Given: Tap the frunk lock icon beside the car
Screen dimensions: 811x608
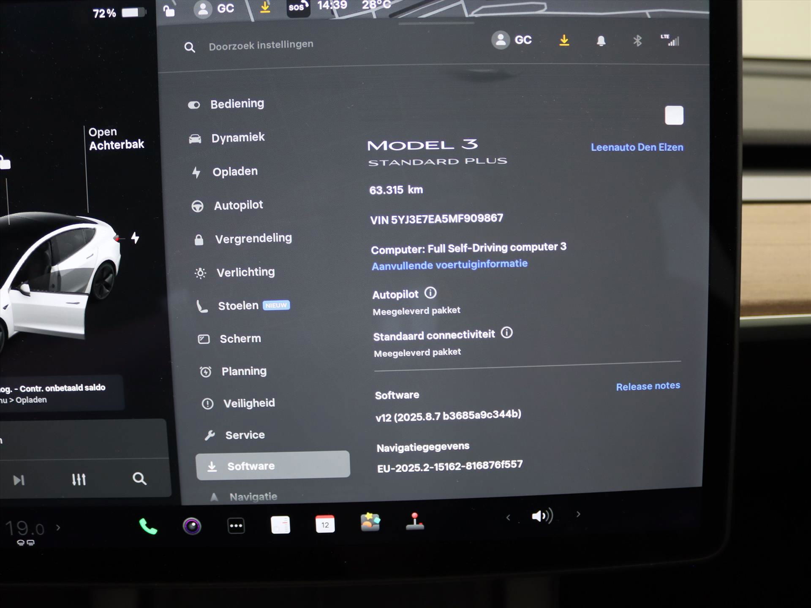Looking at the screenshot, I should point(5,163).
